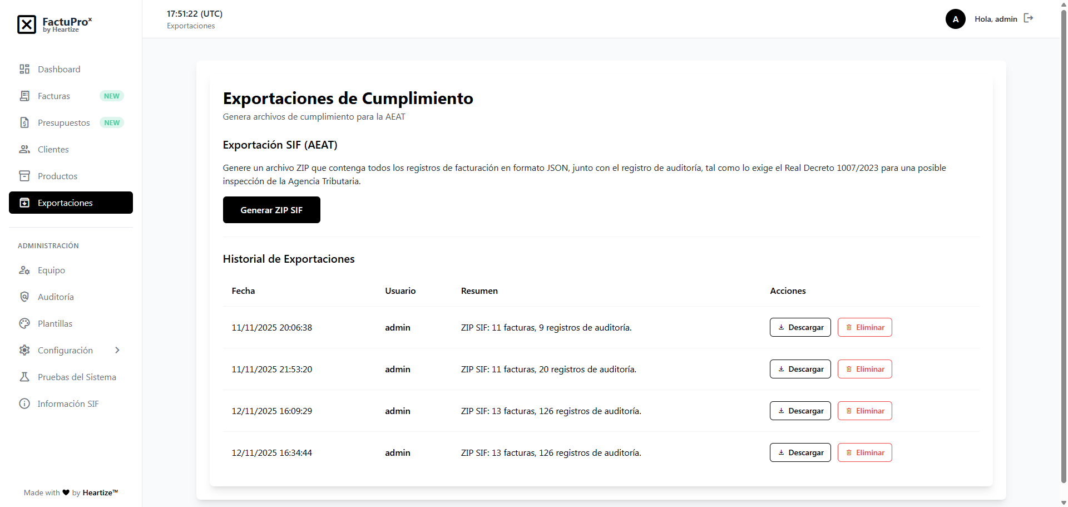The image size is (1068, 507).
Task: Select the Pruebas del Sistema flask icon
Action: (x=24, y=377)
